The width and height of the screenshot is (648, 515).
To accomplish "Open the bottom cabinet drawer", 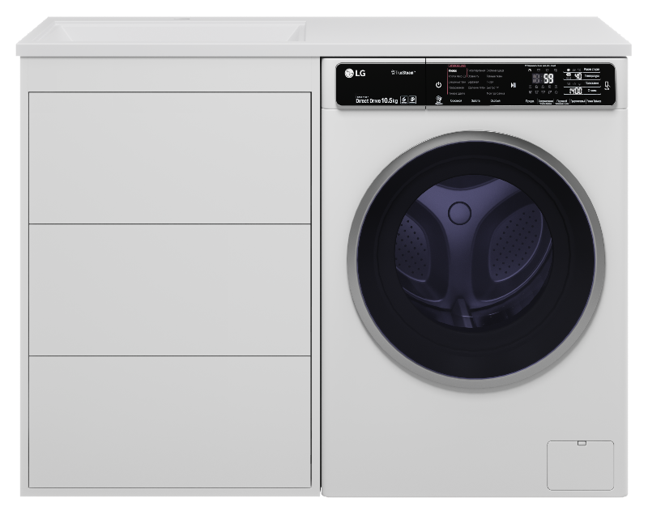I will tap(170, 421).
